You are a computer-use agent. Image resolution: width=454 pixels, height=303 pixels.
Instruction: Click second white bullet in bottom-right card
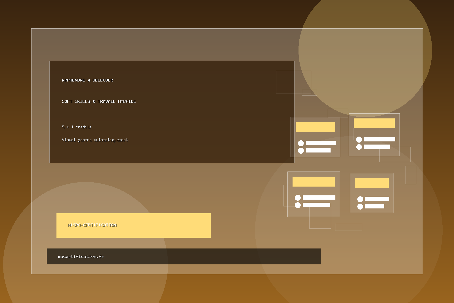click(360, 206)
